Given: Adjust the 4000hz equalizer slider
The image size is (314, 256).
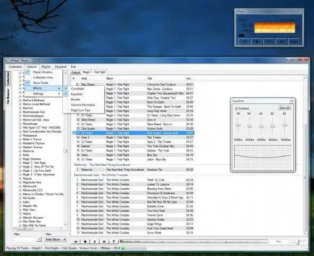Looking at the screenshot, I should pos(261,126).
